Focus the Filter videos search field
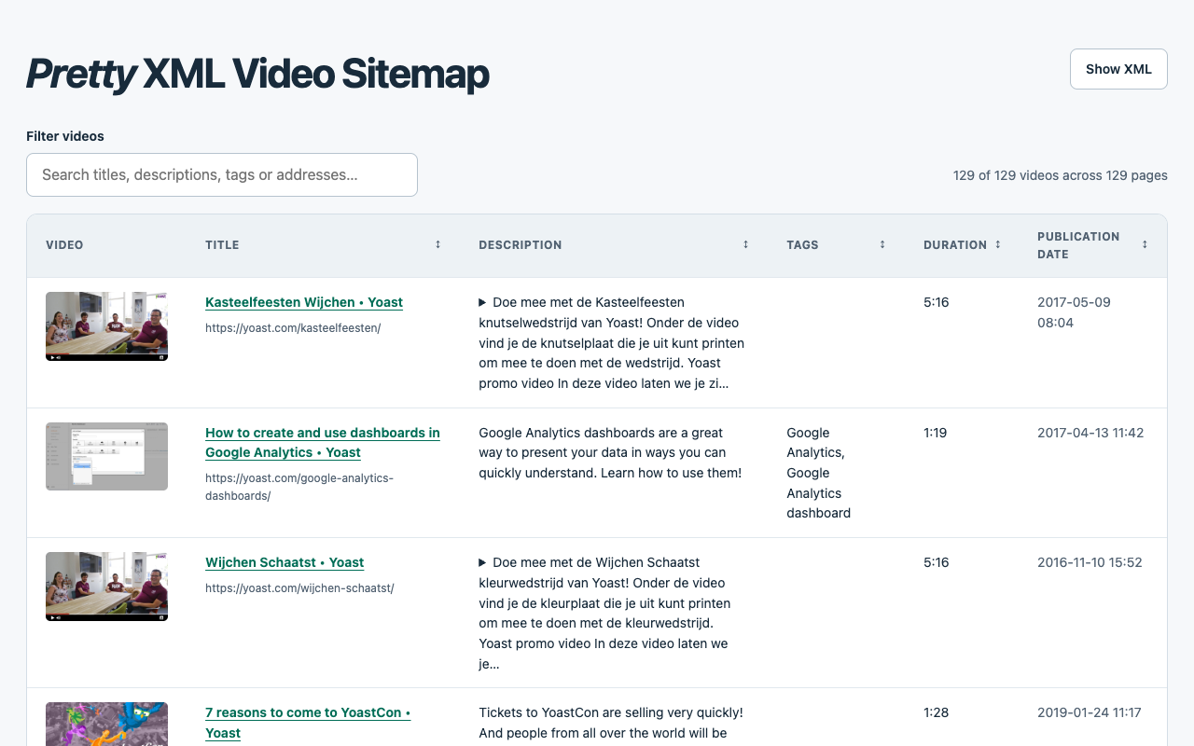1194x746 pixels. click(x=222, y=174)
